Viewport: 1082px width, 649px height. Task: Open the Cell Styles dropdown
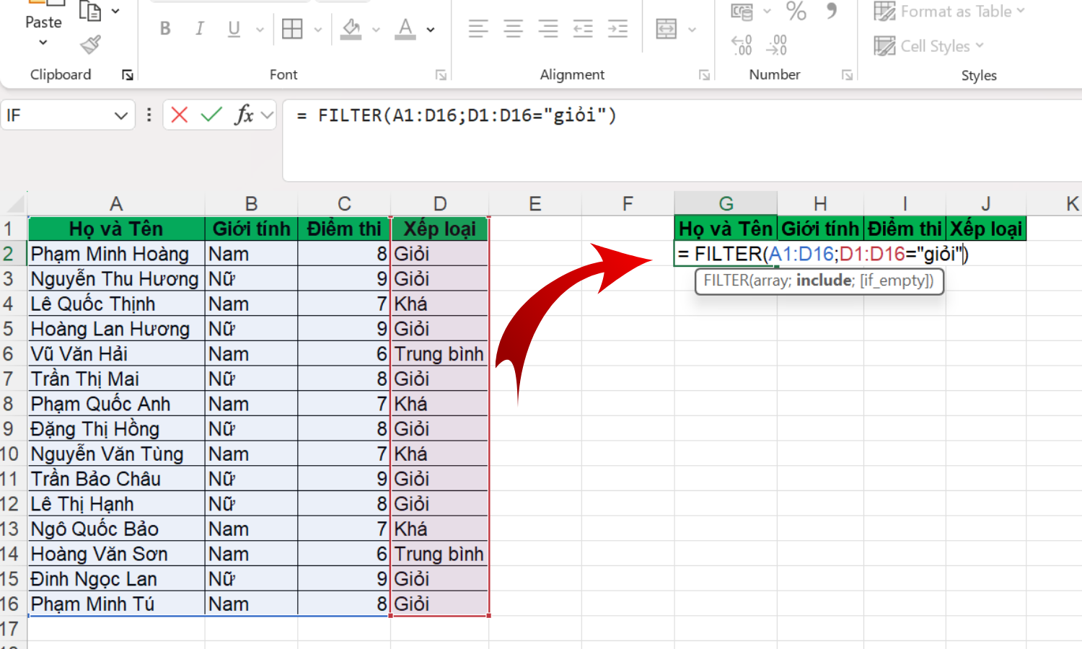979,46
